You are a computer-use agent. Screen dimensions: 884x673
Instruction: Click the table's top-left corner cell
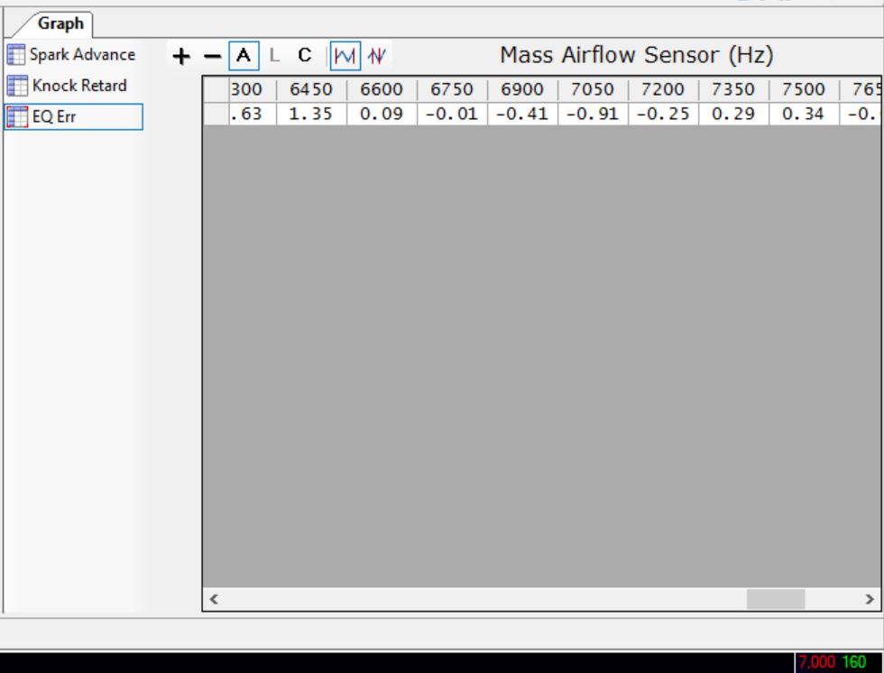tap(216, 89)
